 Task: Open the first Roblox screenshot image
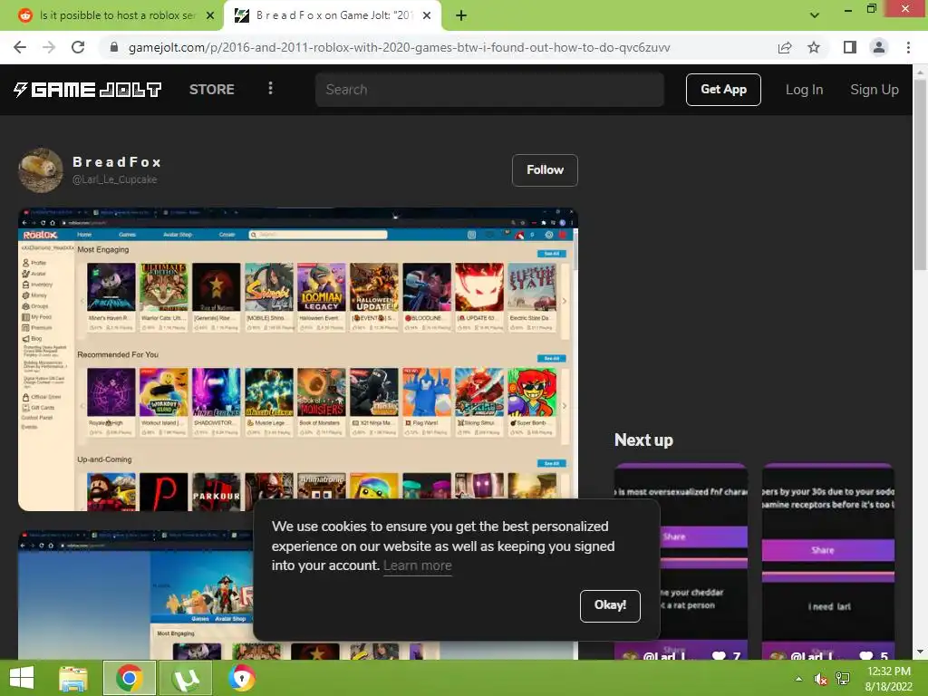pos(297,359)
